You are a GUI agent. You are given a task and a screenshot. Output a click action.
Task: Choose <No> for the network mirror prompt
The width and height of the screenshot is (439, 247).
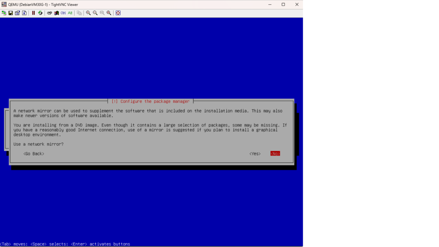pos(275,154)
